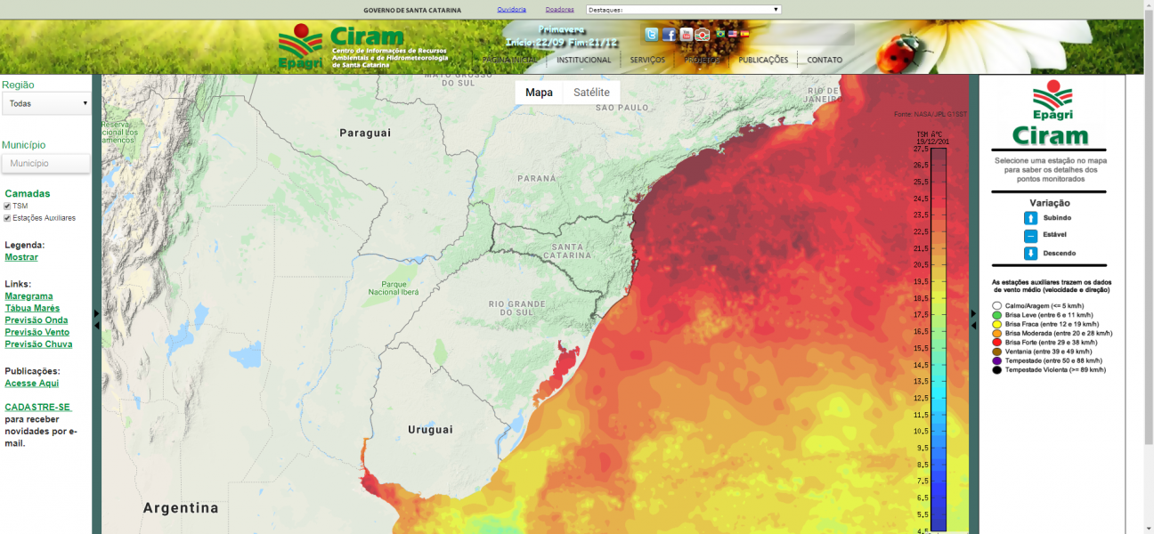Image resolution: width=1154 pixels, height=534 pixels.
Task: Toggle the Estações Auxiliares checkbox
Action: click(8, 218)
